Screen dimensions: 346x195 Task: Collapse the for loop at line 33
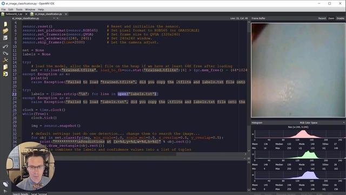pyautogui.click(x=19, y=138)
